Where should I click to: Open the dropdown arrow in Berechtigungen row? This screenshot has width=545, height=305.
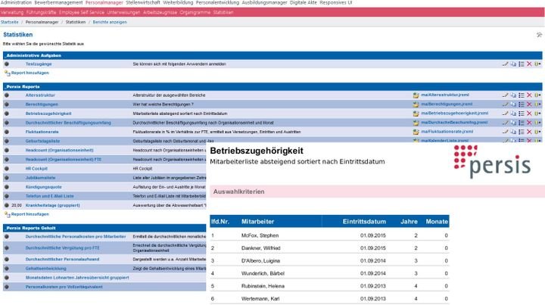537,104
